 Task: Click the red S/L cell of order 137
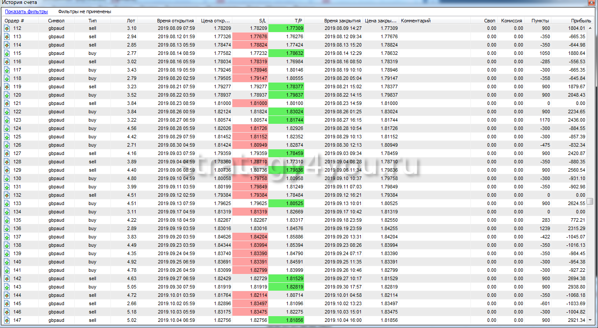pyautogui.click(x=250, y=237)
